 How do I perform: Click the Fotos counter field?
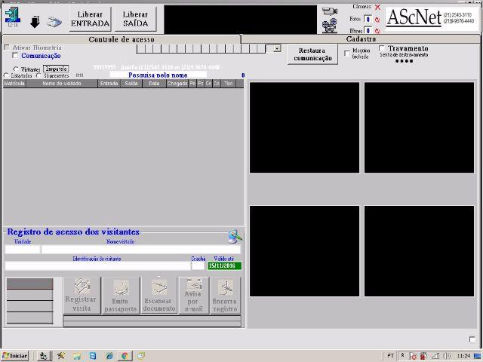tap(368, 20)
